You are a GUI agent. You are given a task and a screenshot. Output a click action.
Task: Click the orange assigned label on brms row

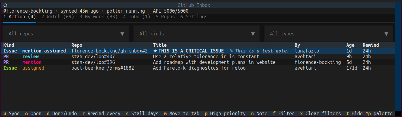(33, 68)
